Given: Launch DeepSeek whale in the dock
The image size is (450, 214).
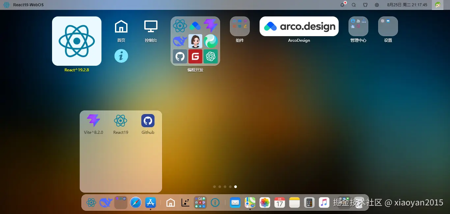Looking at the screenshot, I should (x=106, y=202).
